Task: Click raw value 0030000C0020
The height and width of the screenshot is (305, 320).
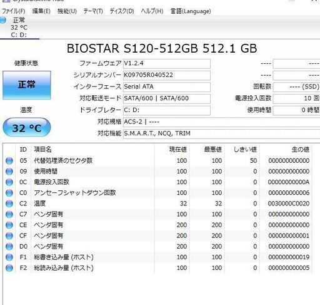Action: (289, 204)
